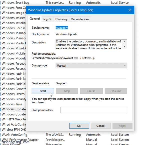This screenshot has height=145, width=150.
Task: Click the Stopped service status text
Action: tap(61, 83)
